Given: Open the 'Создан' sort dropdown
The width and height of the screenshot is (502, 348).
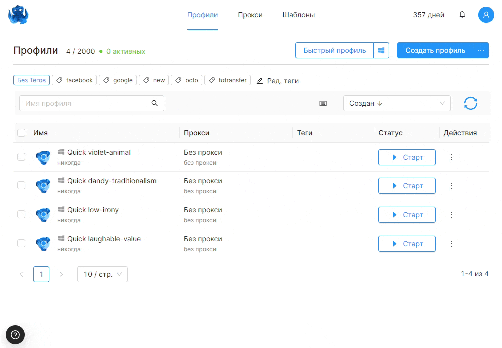Looking at the screenshot, I should click(396, 103).
